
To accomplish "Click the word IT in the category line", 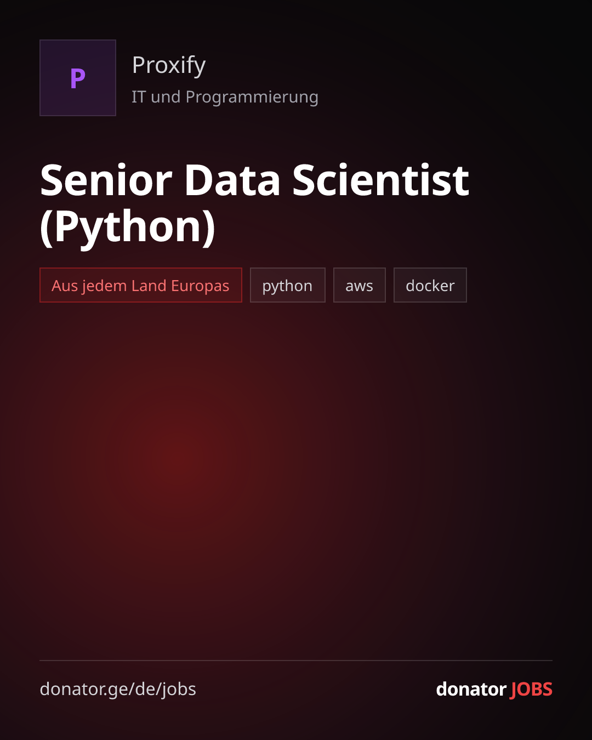I will coord(139,97).
